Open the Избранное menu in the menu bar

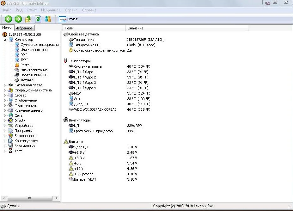point(51,10)
